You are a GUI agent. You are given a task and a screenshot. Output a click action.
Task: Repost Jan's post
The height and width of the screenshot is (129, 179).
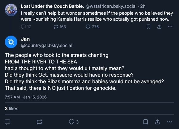(x=39, y=122)
